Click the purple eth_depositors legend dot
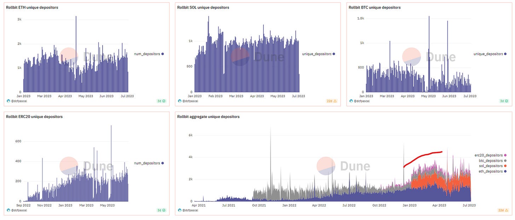 [505, 171]
